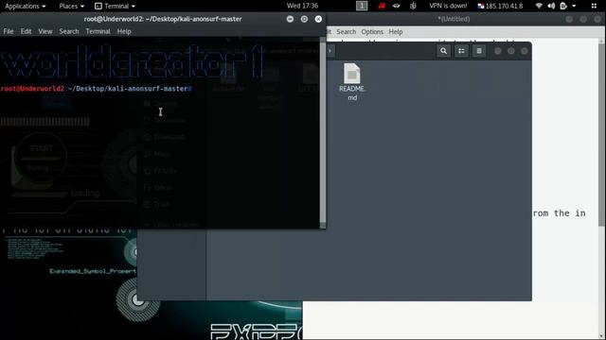
Task: Click the terminal window vertical scrollbar
Action: pyautogui.click(x=323, y=132)
